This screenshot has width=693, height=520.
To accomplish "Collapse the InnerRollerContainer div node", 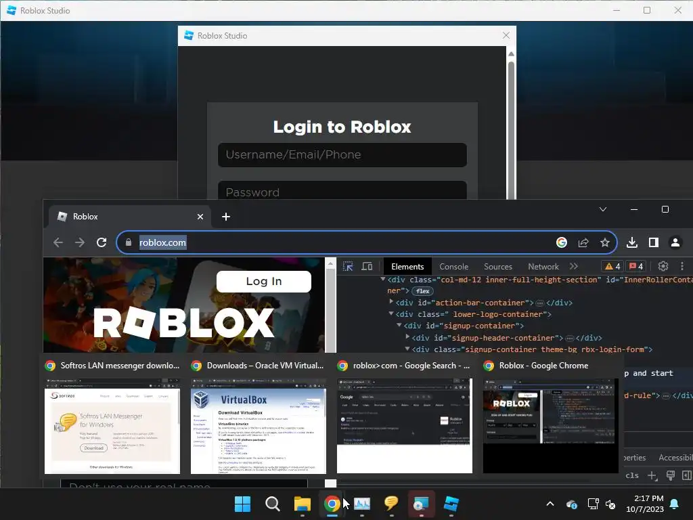I will (383, 279).
